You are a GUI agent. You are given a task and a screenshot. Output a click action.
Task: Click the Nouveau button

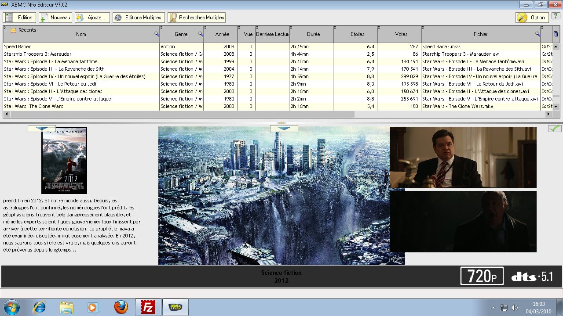[55, 18]
